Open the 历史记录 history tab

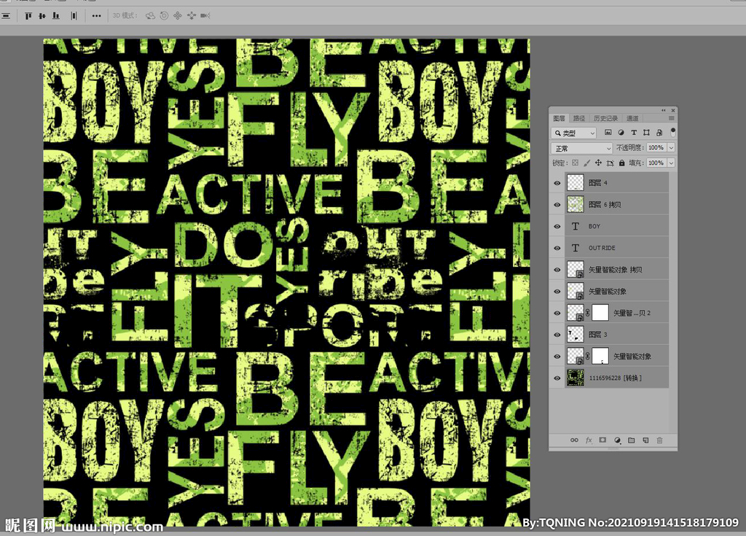[x=605, y=118]
